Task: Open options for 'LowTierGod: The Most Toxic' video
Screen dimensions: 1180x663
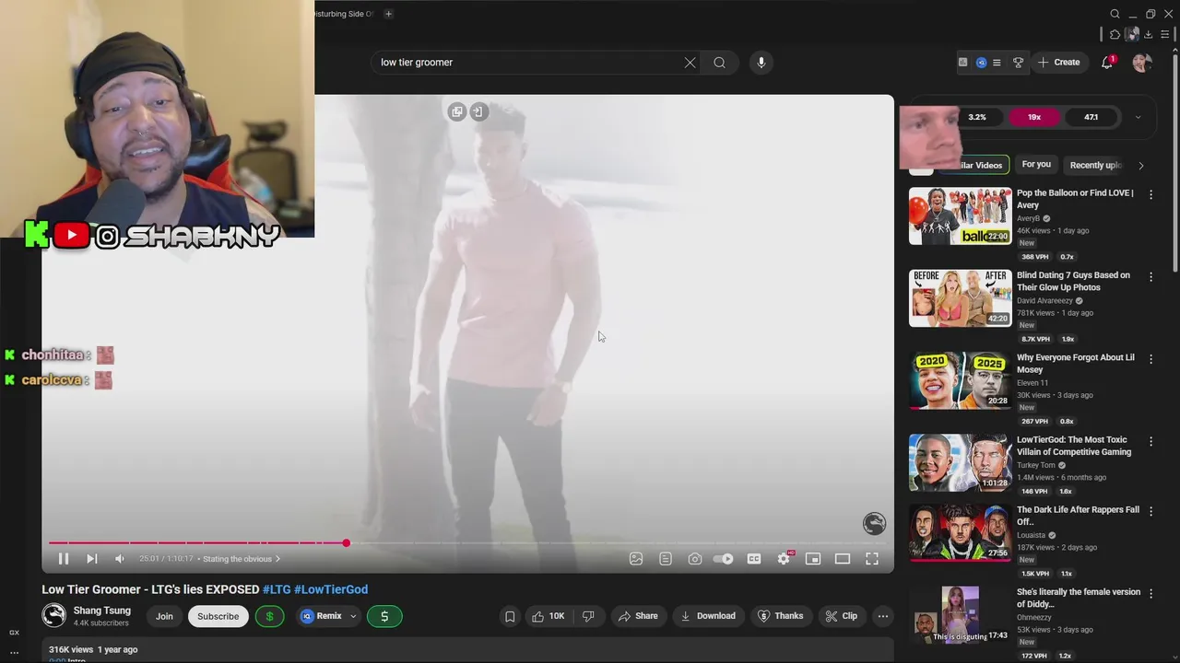Action: (x=1150, y=441)
